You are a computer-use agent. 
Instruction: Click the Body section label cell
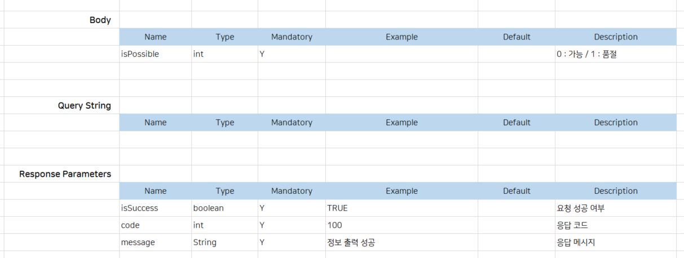[100, 20]
